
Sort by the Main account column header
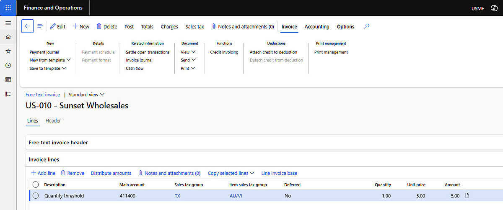tap(132, 184)
